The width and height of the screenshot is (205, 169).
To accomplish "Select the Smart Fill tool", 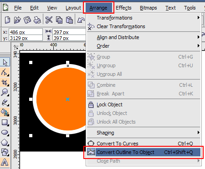I will tap(5, 112).
